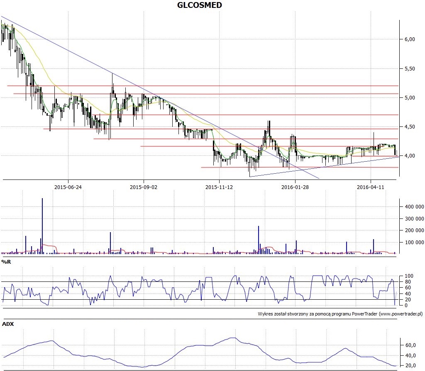
Task: Click the 400 000 volume axis label
Action: pos(415,206)
